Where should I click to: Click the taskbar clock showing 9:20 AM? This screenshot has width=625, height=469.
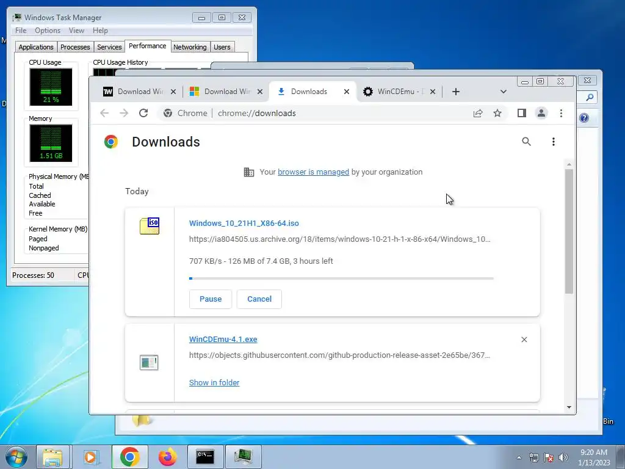coord(594,457)
